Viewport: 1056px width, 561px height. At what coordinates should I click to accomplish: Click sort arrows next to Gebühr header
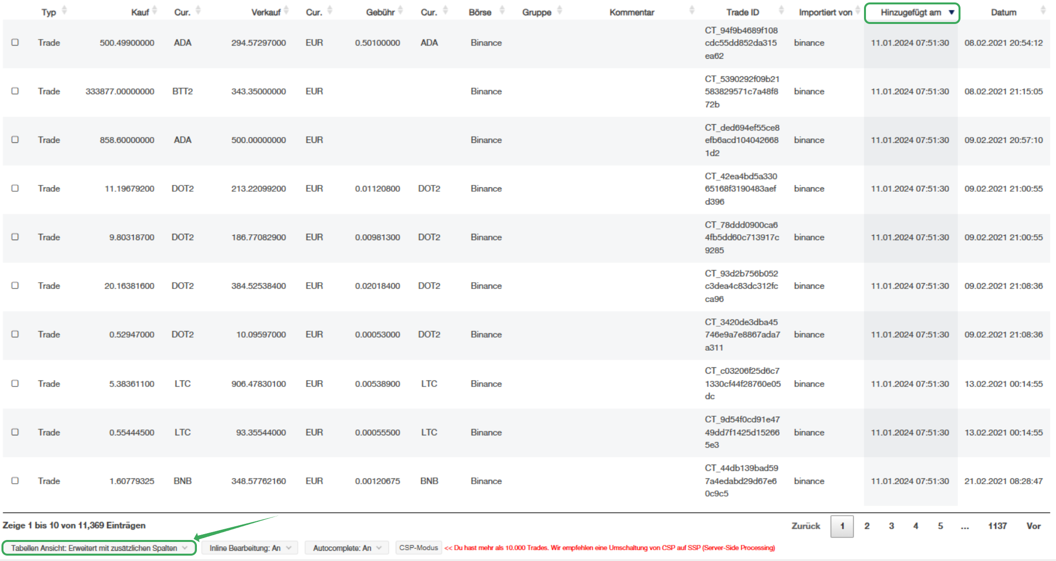tap(401, 11)
